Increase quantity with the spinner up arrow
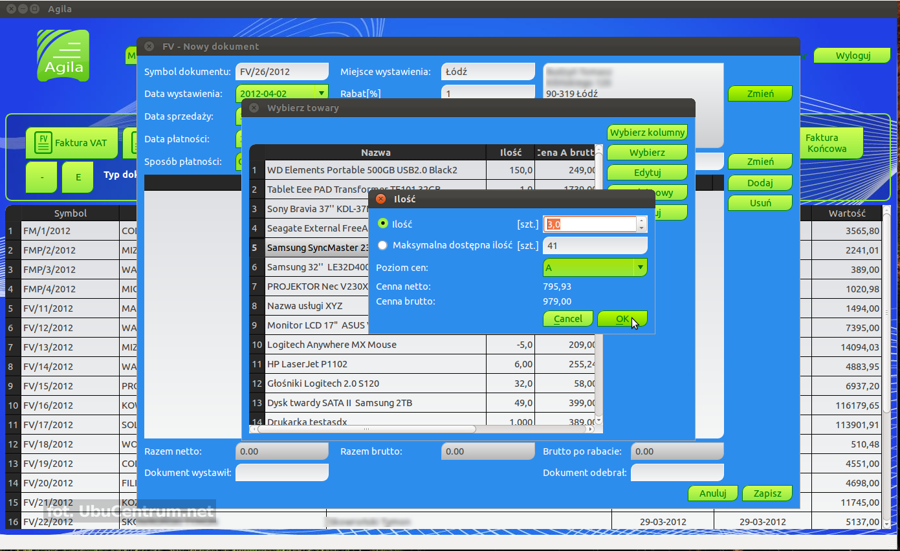The width and height of the screenshot is (900, 551). tap(641, 221)
